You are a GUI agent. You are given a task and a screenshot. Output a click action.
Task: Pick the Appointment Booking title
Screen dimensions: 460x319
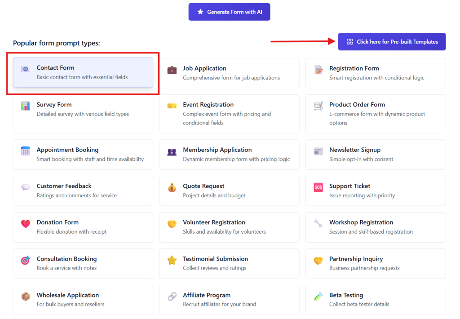pyautogui.click(x=67, y=150)
